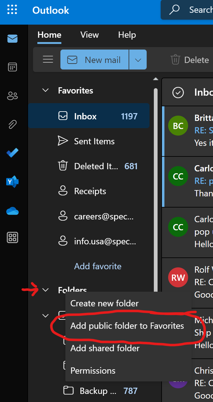Screen dimensions: 213x402
Task: Open the Calendar icon in sidebar
Action: click(x=12, y=67)
